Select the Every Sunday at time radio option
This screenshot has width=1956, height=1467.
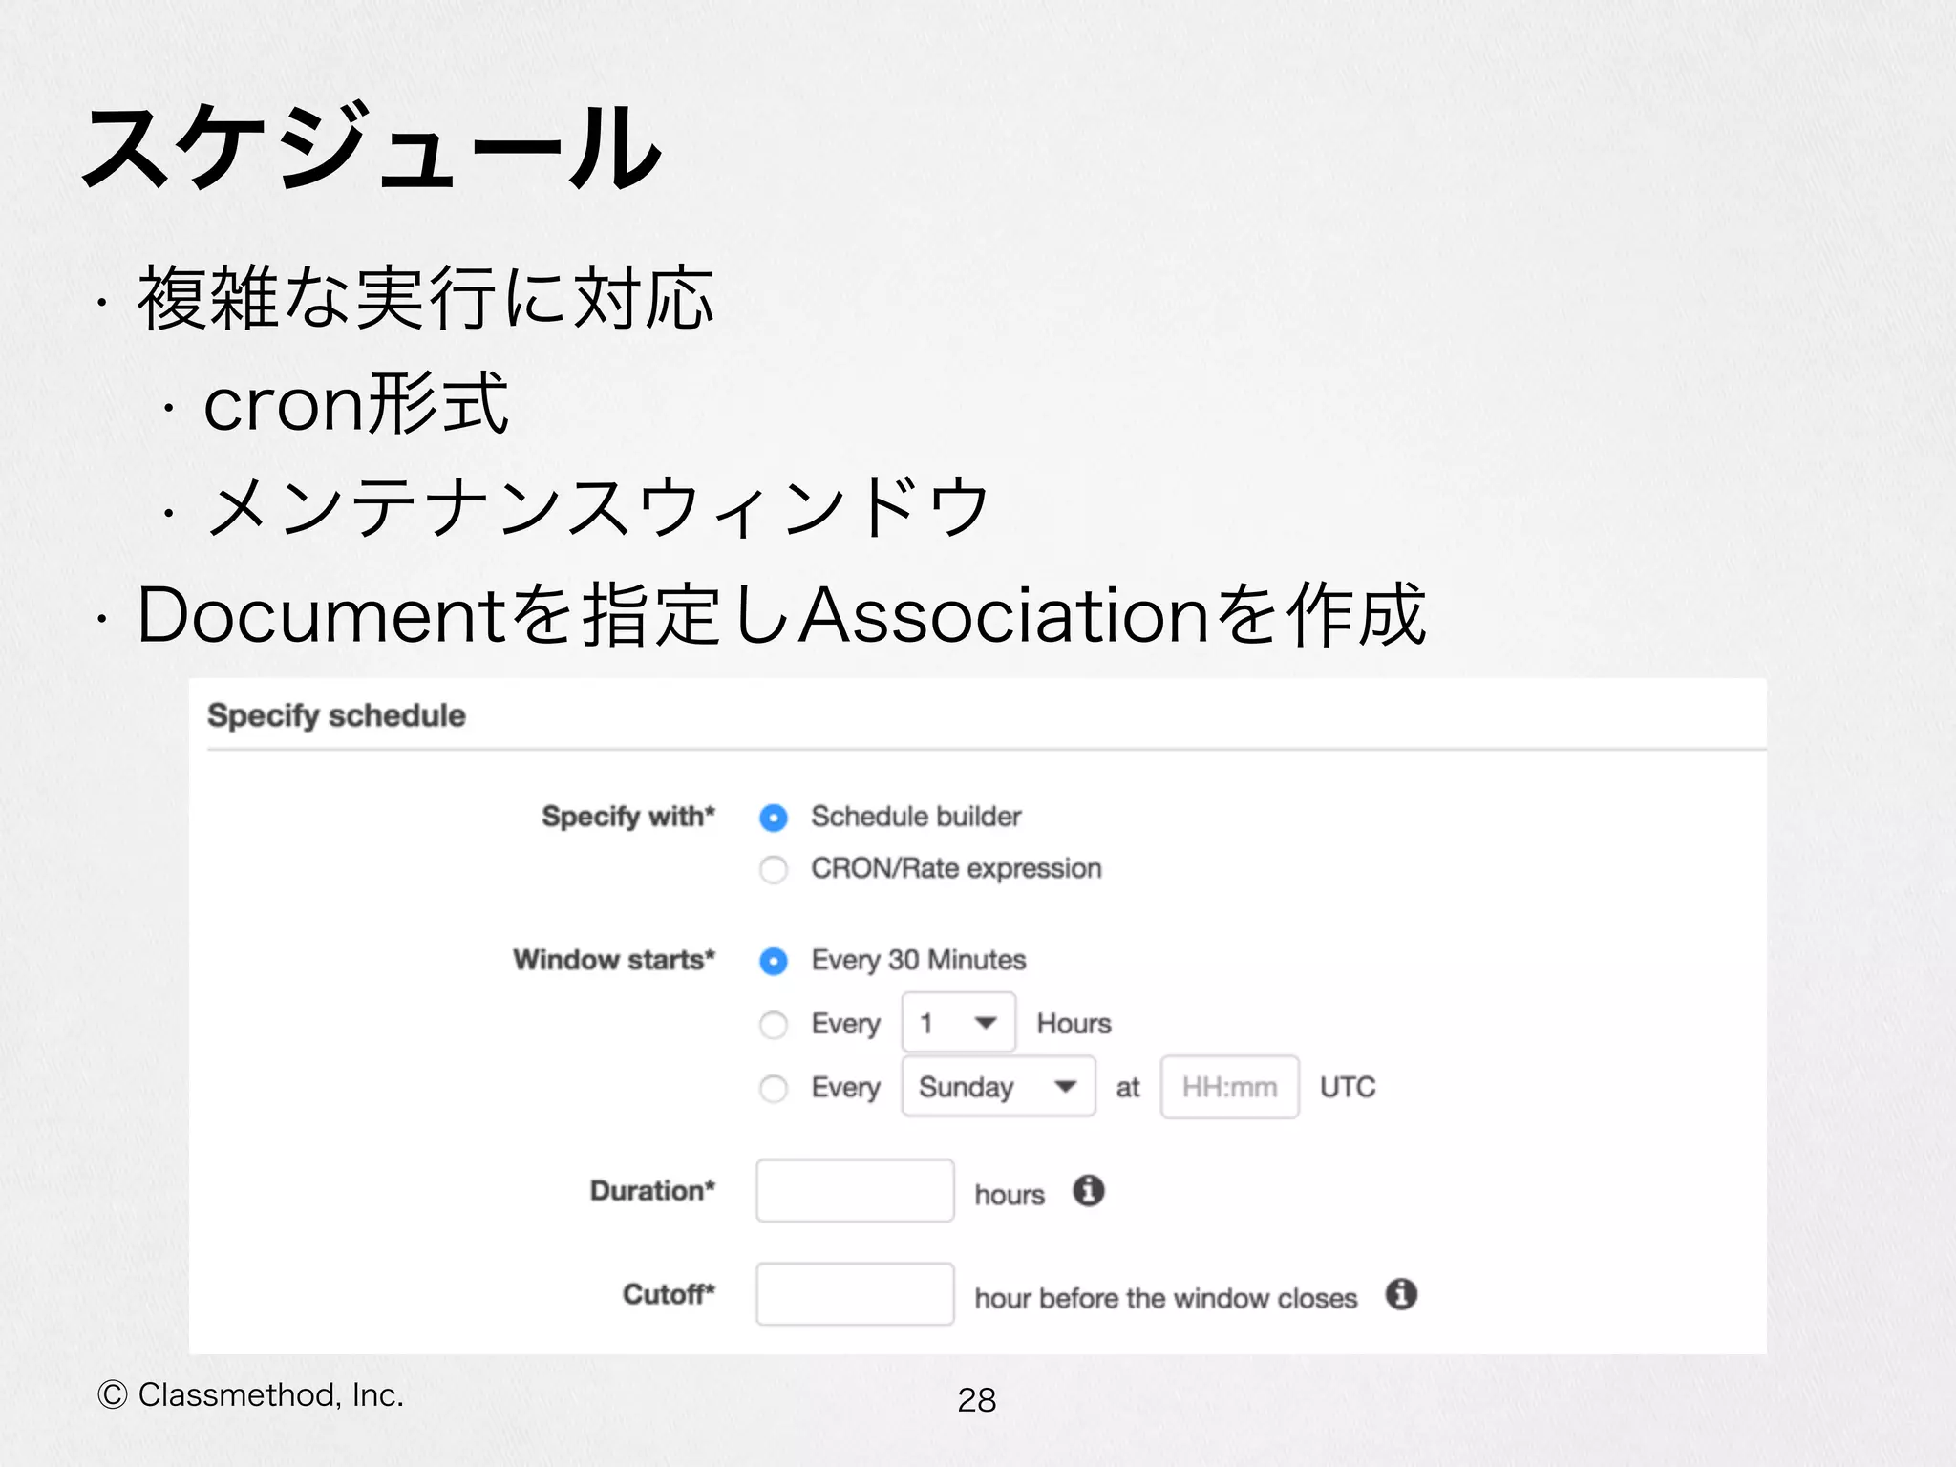point(774,1088)
